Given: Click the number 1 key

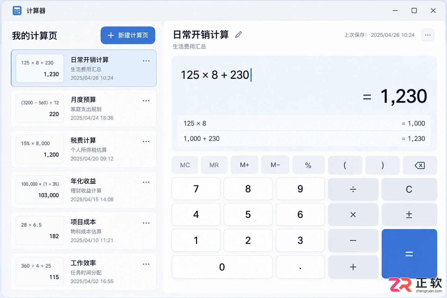Looking at the screenshot, I should 196,240.
